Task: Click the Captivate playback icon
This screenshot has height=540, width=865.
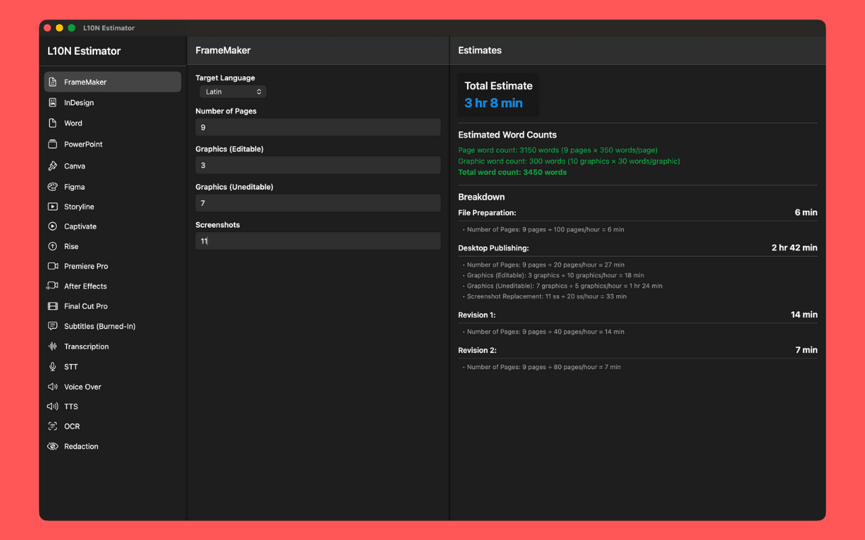Action: [54, 226]
